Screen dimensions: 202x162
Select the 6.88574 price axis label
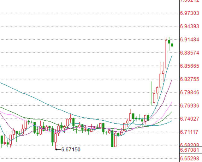189,53
